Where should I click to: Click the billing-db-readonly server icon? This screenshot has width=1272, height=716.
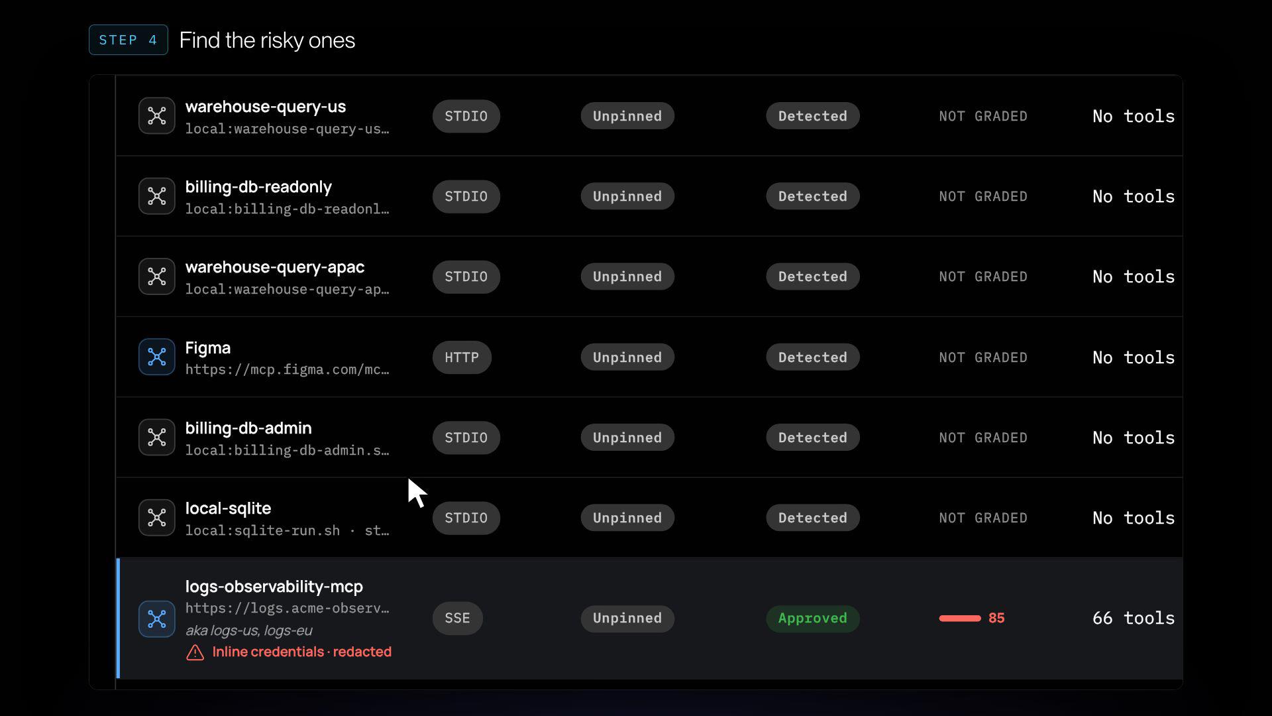click(x=156, y=196)
